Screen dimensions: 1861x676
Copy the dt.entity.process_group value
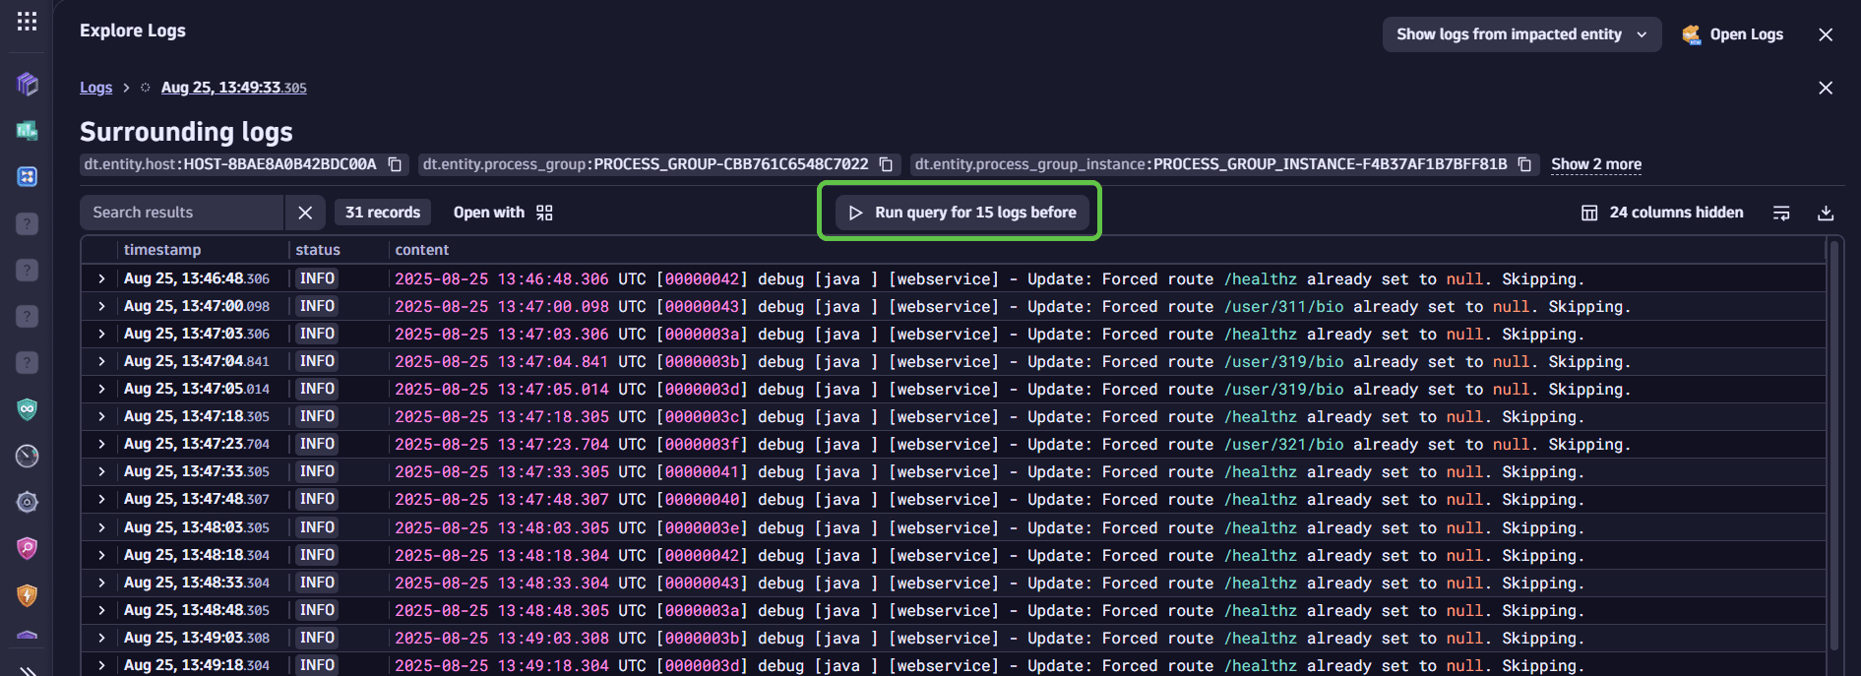tap(886, 164)
